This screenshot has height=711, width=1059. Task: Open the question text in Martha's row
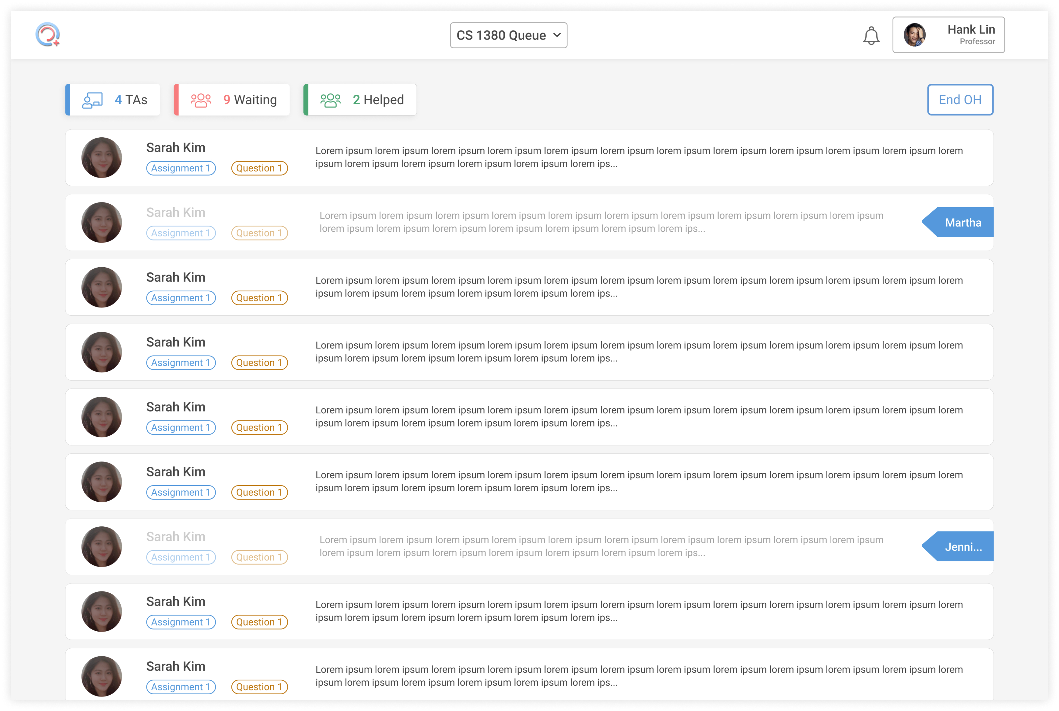point(601,222)
